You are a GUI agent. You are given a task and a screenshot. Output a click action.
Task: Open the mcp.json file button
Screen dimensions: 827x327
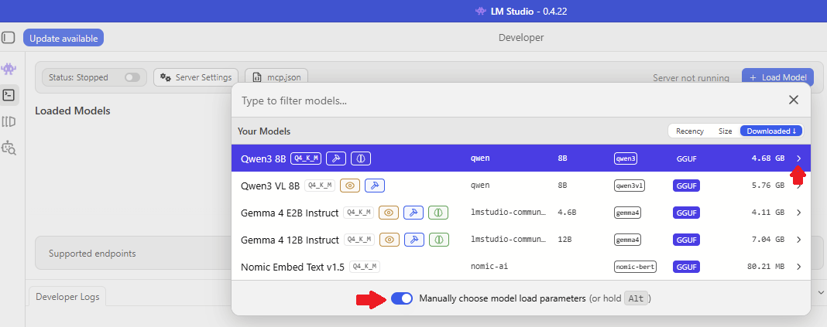point(277,77)
